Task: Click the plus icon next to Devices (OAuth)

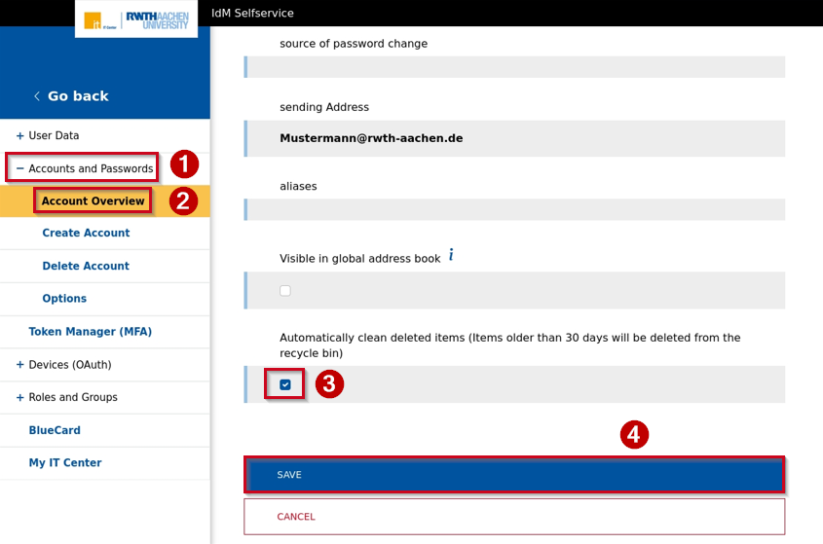Action: tap(19, 365)
